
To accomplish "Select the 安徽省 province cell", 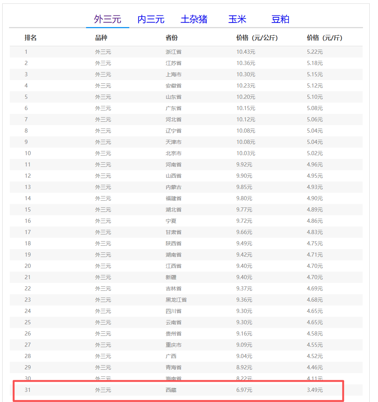I will pyautogui.click(x=173, y=86).
